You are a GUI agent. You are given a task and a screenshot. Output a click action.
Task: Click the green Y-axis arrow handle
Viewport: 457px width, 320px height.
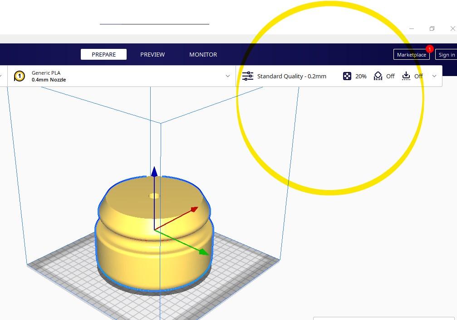pos(204,252)
